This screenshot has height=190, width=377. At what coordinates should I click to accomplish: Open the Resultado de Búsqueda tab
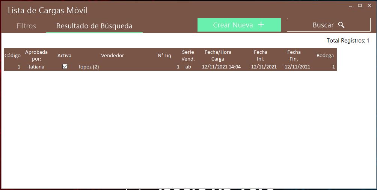(94, 26)
